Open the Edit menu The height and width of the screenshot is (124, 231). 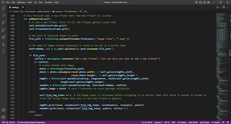pyautogui.click(x=13, y=2)
